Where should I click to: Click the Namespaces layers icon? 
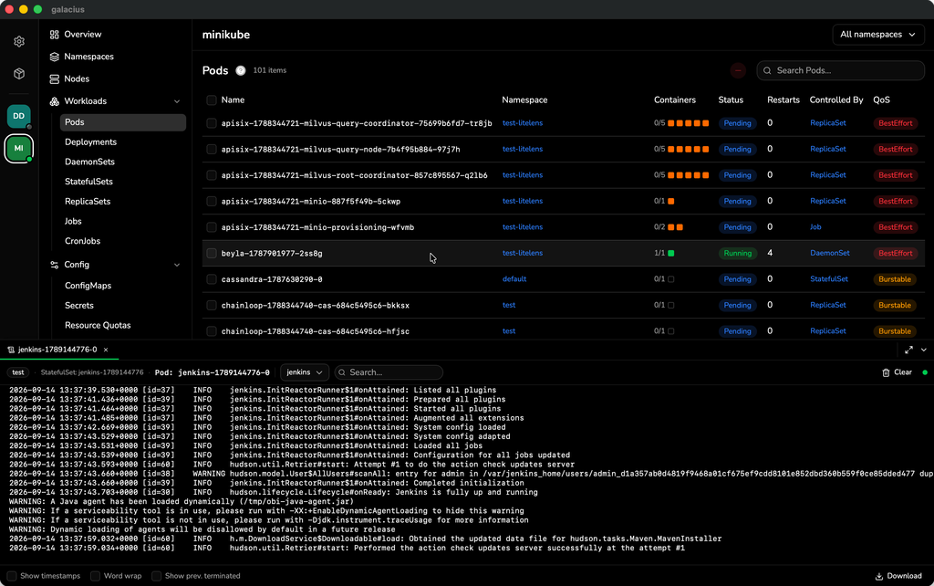(54, 57)
